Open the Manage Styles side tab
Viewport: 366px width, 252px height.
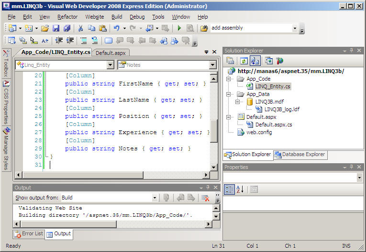click(x=6, y=148)
